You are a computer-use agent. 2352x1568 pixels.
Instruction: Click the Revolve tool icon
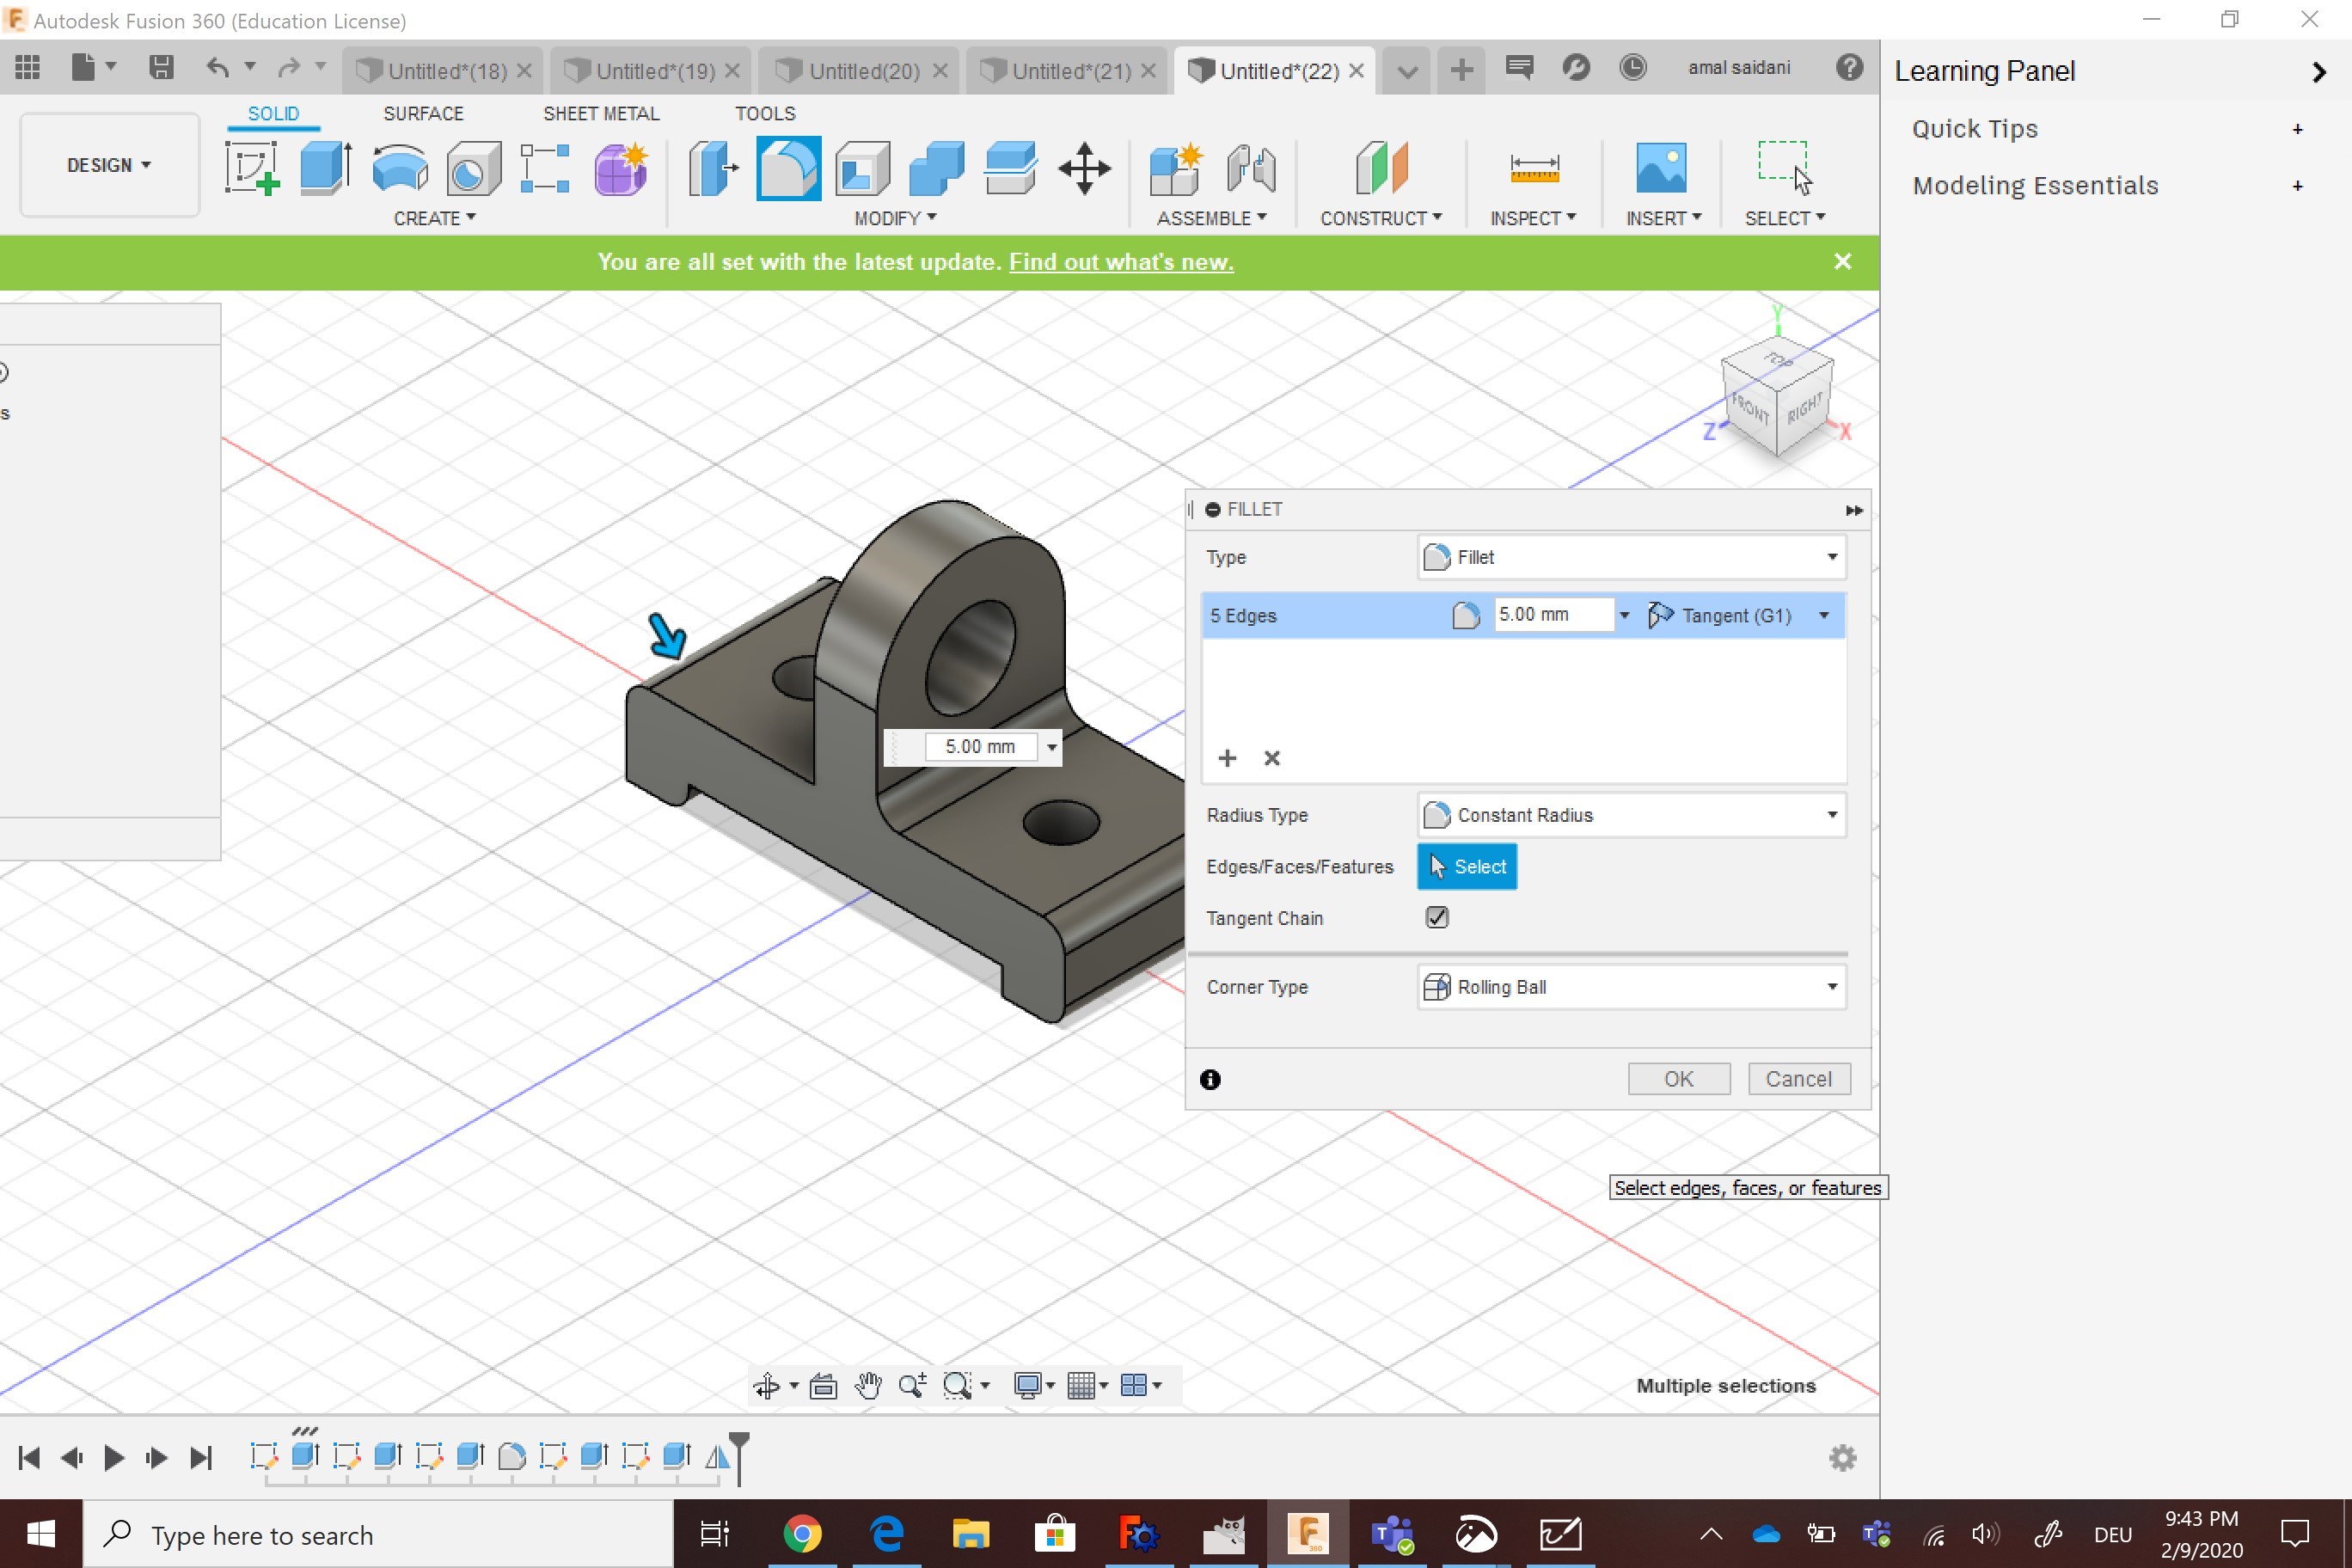(399, 168)
